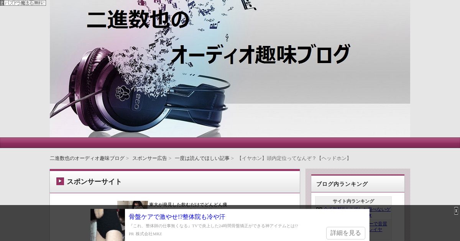Viewport: 460px width, 241px height.
Task: Click the bottom ad thumbnail image
Action: [108, 225]
